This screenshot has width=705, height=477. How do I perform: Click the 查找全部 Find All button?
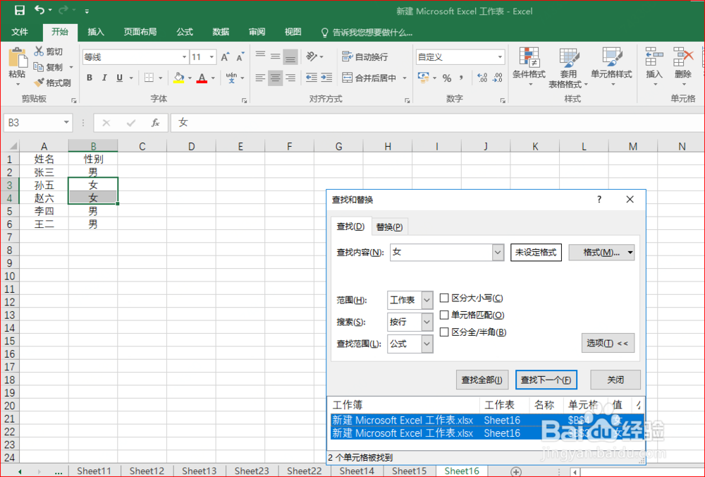(x=482, y=380)
